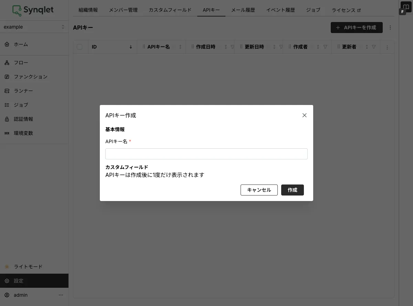Screen dimensions: 413x306
Task: Sort by the APIキー名 column
Action: 180,47
